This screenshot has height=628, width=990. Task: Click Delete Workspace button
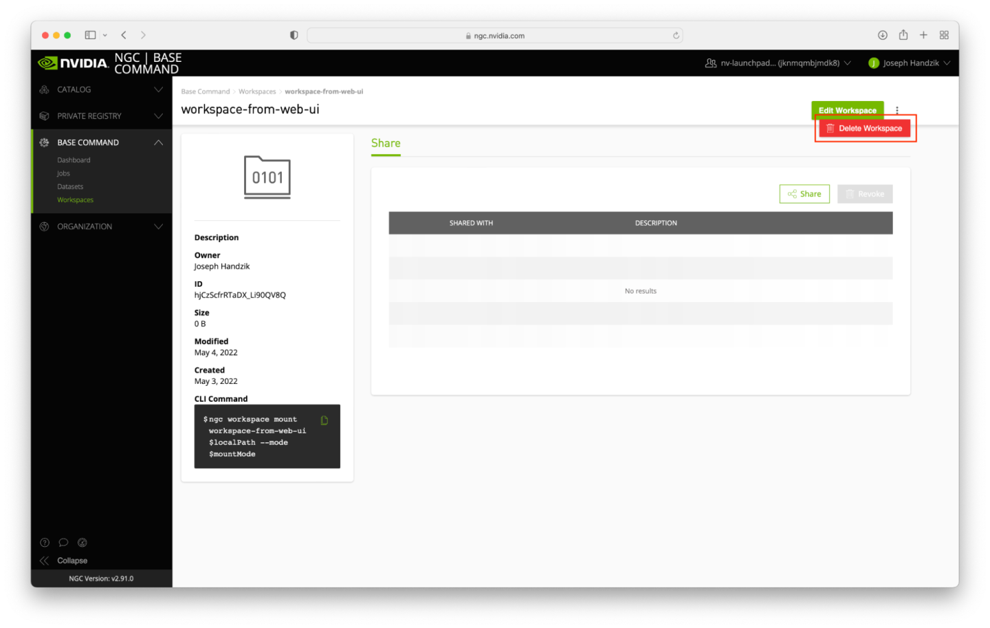click(864, 129)
